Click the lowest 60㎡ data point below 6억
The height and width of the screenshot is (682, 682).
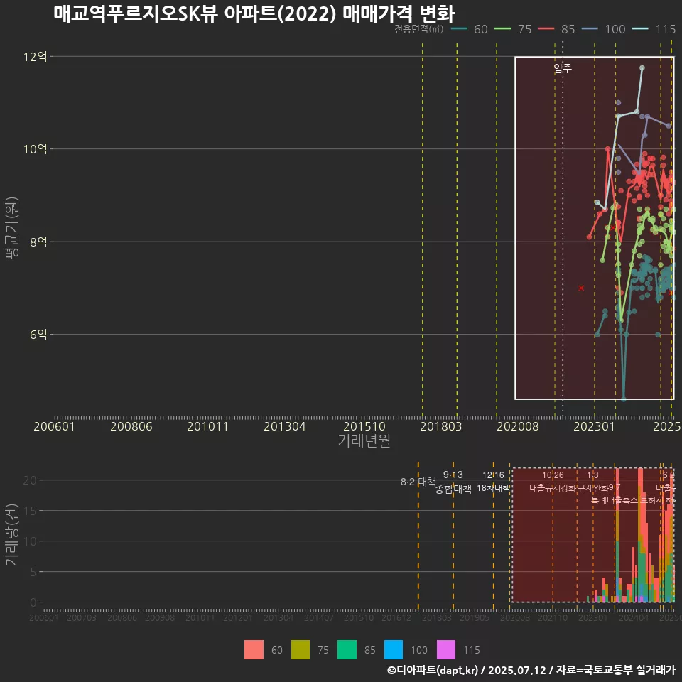tap(624, 399)
